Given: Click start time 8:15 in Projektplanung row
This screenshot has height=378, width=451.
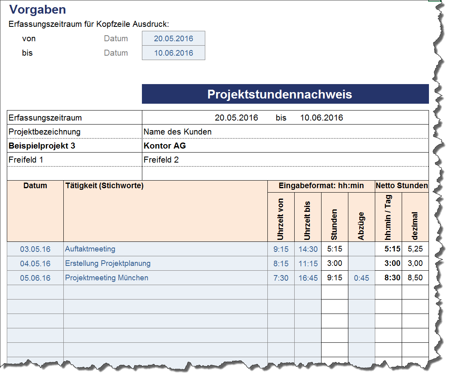Looking at the screenshot, I should click(281, 263).
